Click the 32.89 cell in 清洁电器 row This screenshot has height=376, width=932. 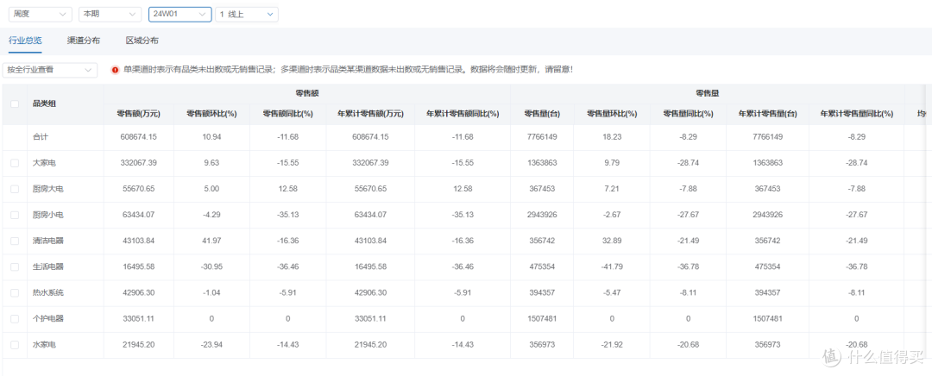612,241
